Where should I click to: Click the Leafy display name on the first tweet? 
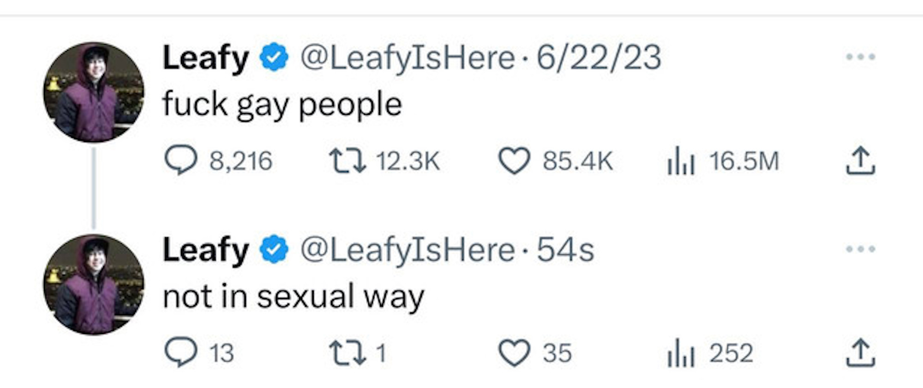206,58
